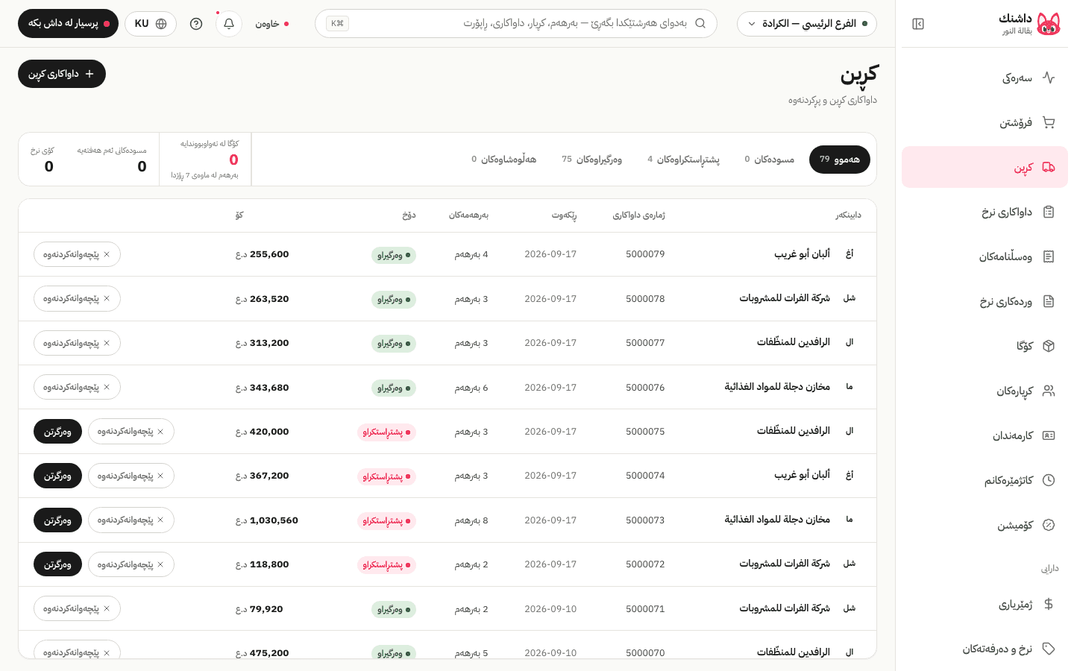
Task: Open کۆمیشن percent badge icon
Action: point(1049,525)
